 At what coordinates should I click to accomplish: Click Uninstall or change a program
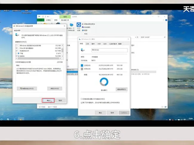pyautogui.click(x=88, y=24)
